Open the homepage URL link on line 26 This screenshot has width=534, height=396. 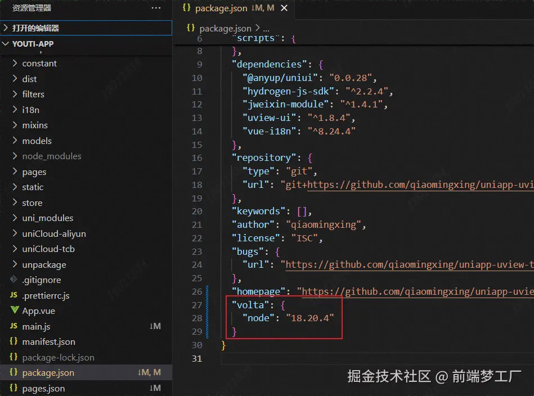pos(418,291)
